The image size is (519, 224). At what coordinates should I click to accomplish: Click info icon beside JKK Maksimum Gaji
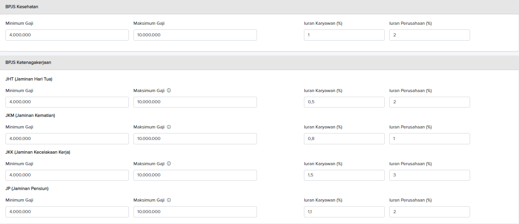[x=169, y=164]
